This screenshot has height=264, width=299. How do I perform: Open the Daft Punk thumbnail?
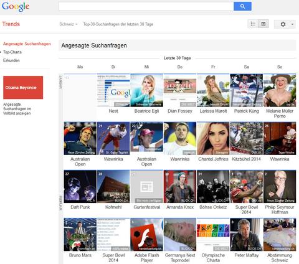tap(80, 186)
